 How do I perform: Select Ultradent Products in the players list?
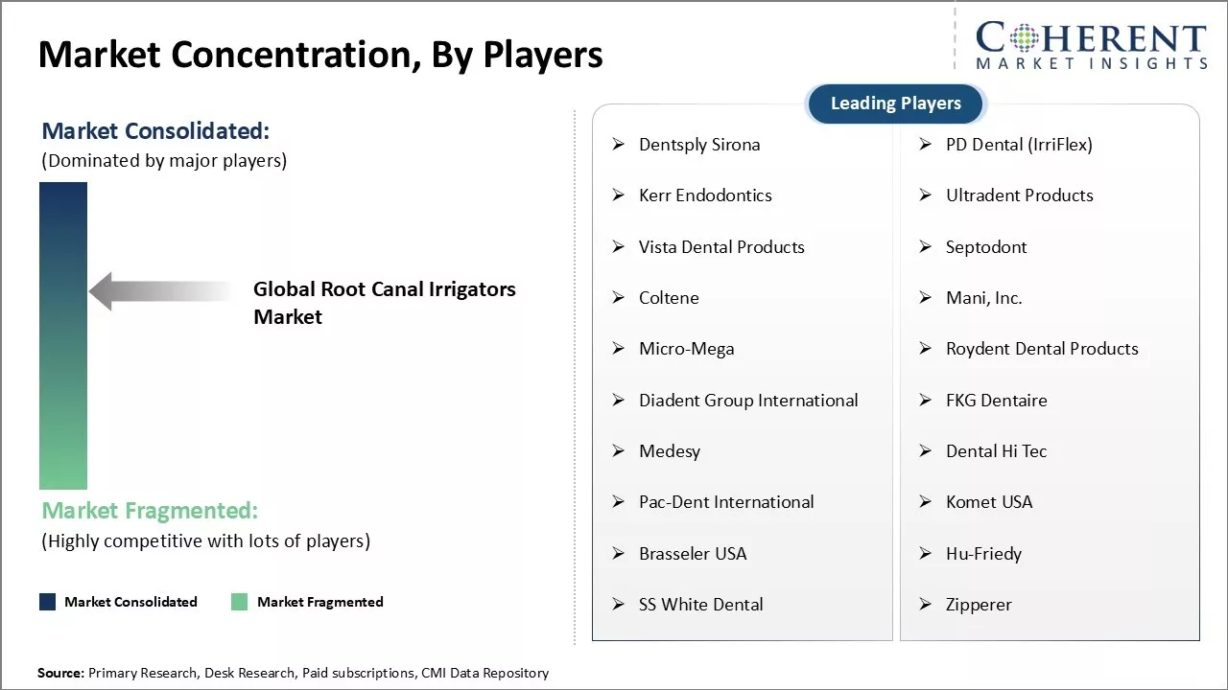[x=1019, y=195]
